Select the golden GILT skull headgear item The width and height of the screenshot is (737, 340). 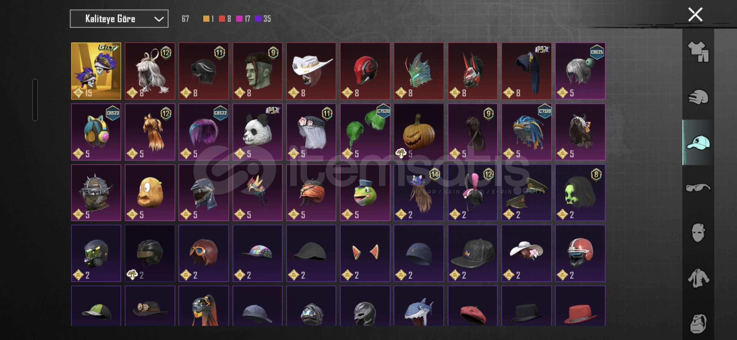pos(96,71)
